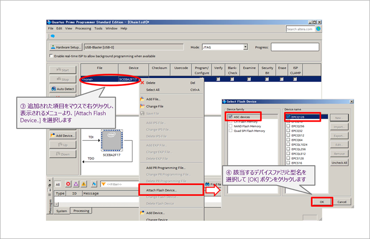Click Cancel in Select Flash Device
The image size is (370, 239).
point(342,202)
